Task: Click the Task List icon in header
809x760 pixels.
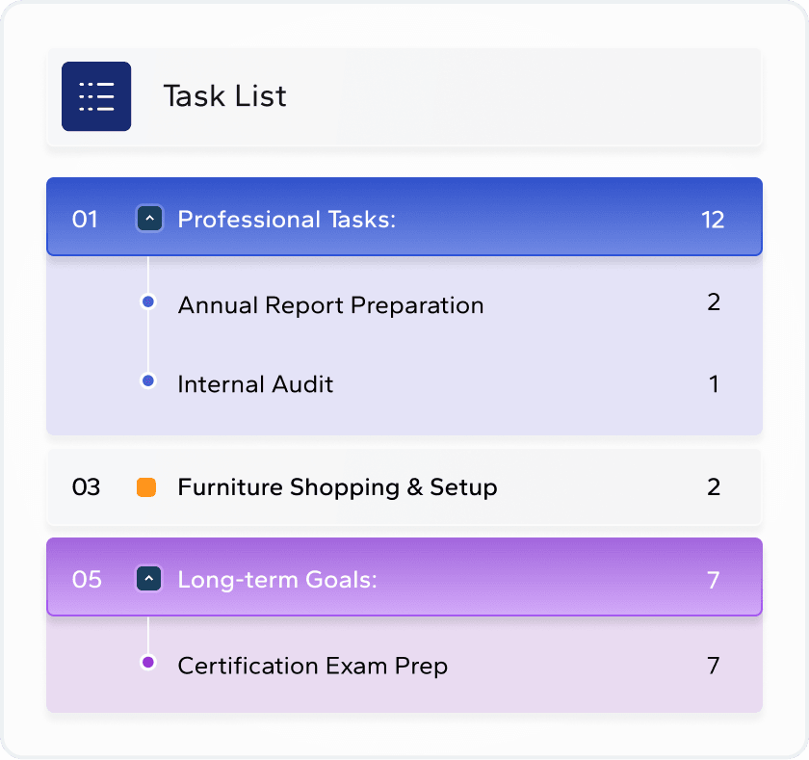Action: tap(96, 96)
